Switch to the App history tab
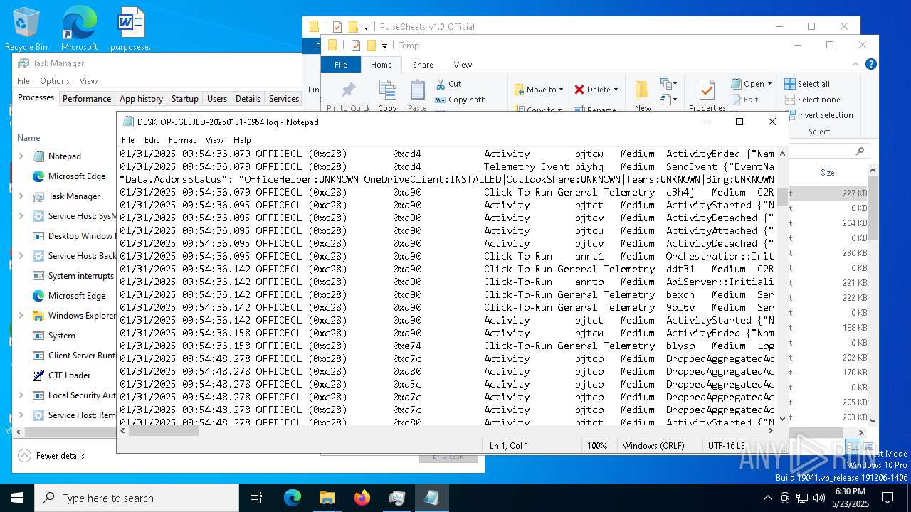 [x=141, y=99]
